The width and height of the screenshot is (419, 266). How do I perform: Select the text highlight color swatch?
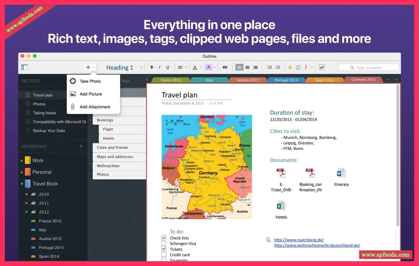(209, 67)
